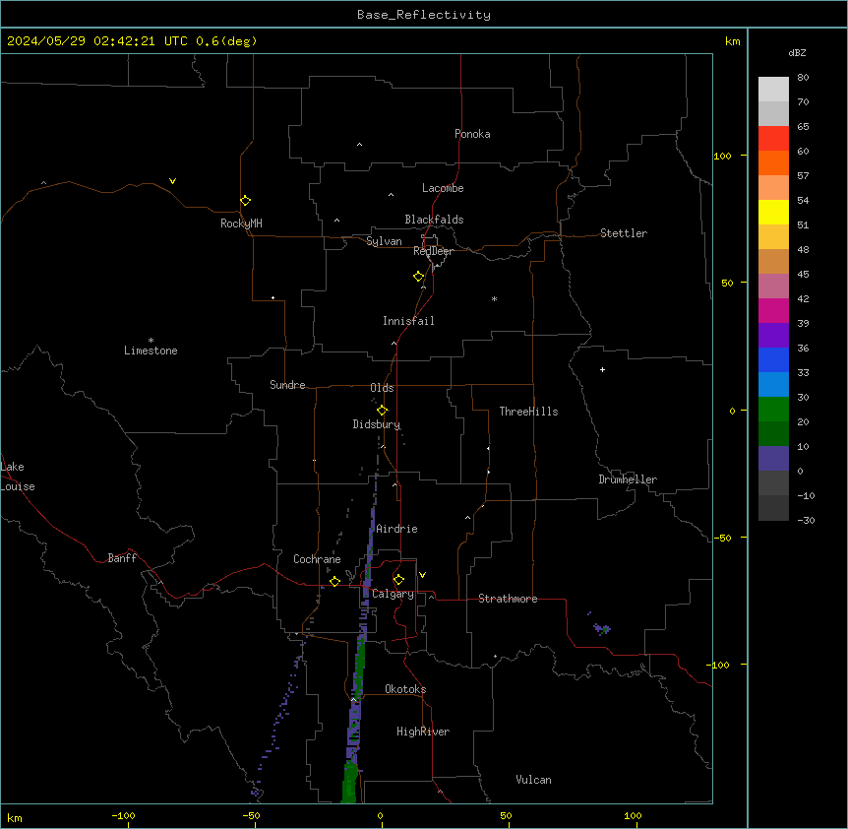Click the 30 dBZ green swatch
The height and width of the screenshot is (829, 848).
(x=773, y=410)
